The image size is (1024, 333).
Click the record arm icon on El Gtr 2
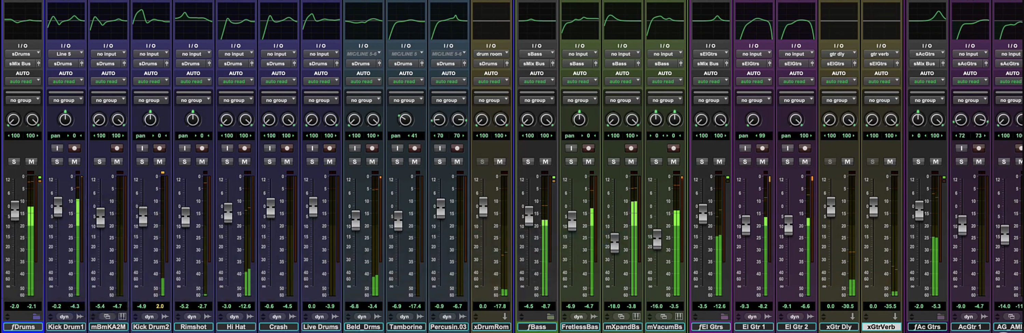[x=805, y=148]
